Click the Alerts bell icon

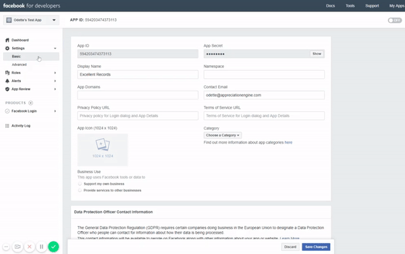click(7, 81)
